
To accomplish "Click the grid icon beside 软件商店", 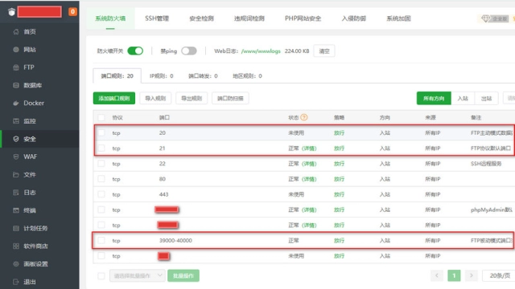I will [16, 246].
